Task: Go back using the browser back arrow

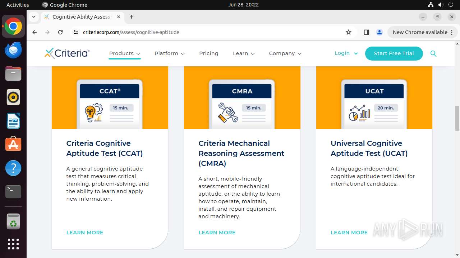Action: pos(34,32)
